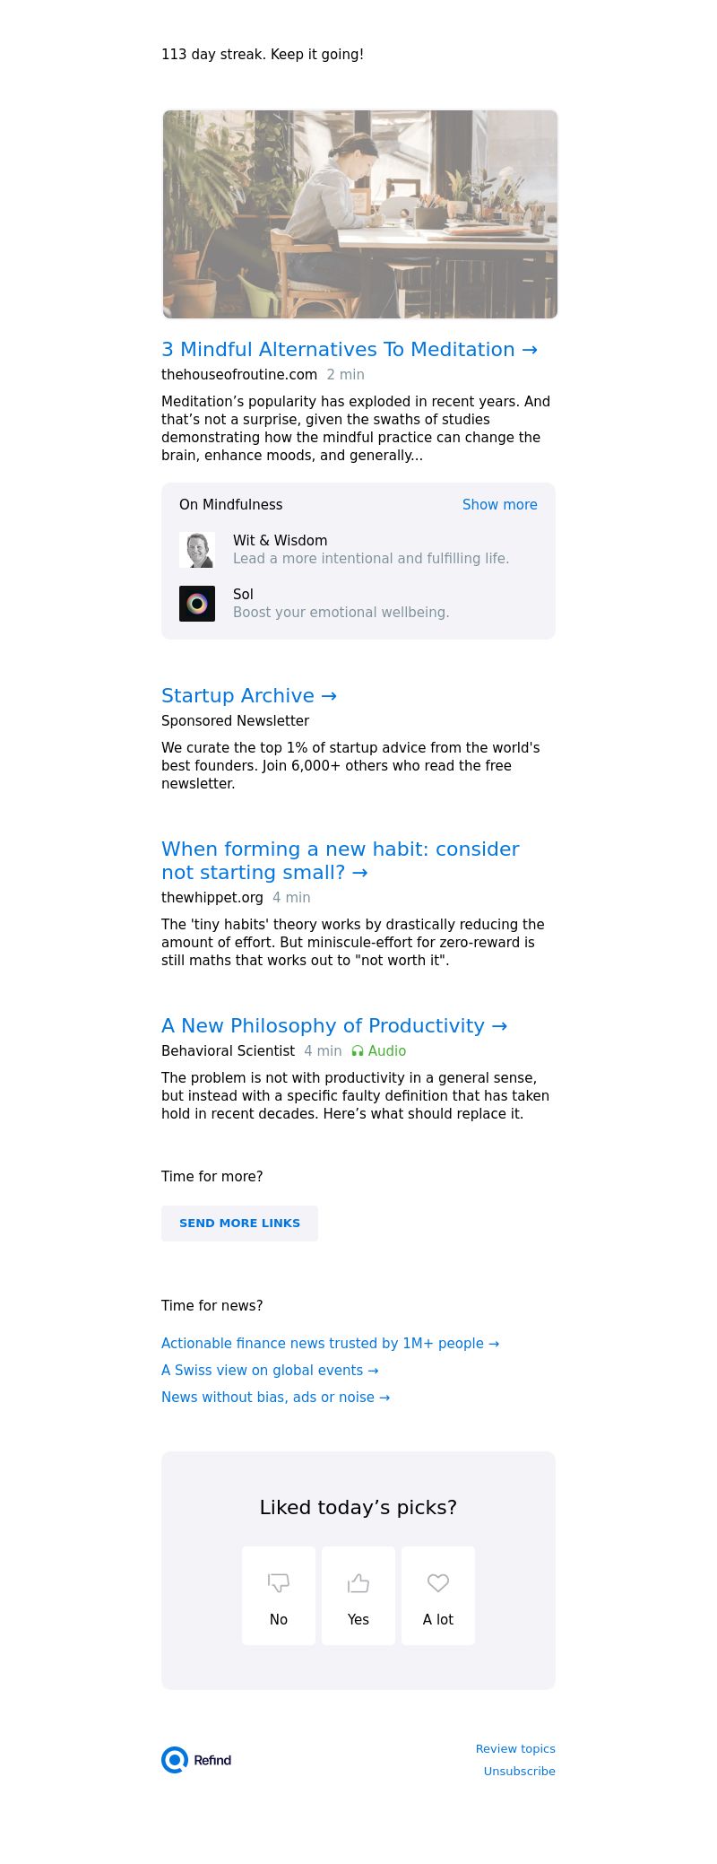
Task: Open A Swiss view on global events
Action: 270,1371
